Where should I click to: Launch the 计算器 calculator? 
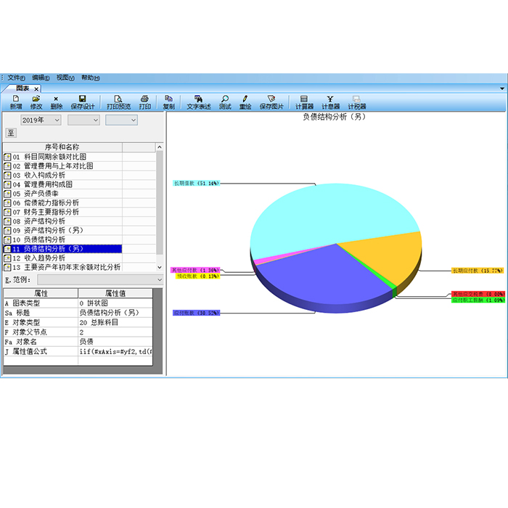click(304, 102)
